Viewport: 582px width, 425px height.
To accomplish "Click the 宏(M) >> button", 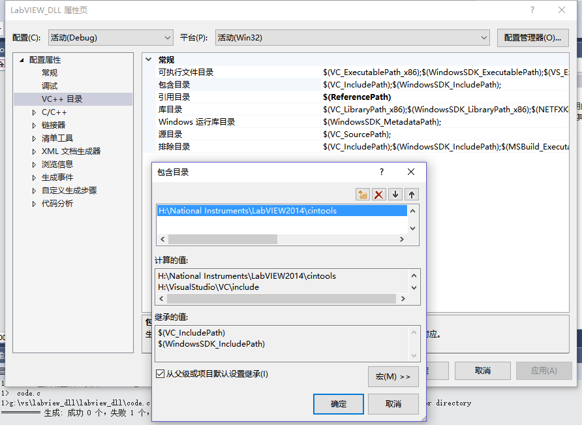I will (393, 377).
